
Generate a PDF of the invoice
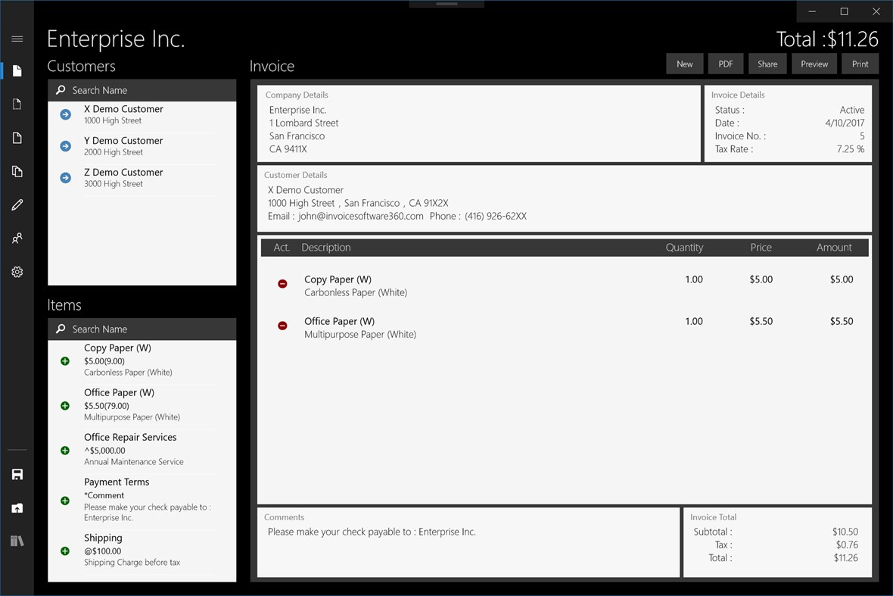[x=726, y=64]
